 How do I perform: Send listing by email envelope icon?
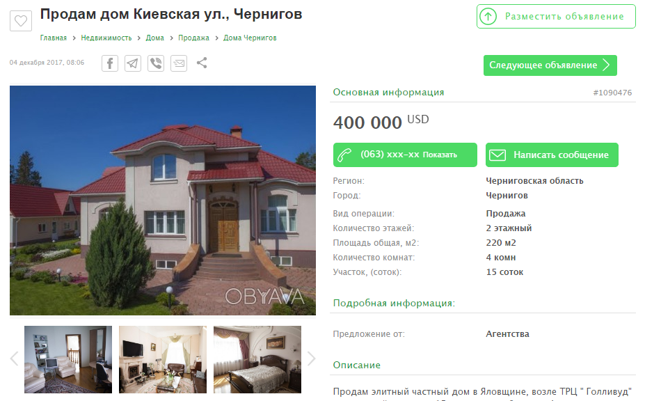[x=179, y=63]
